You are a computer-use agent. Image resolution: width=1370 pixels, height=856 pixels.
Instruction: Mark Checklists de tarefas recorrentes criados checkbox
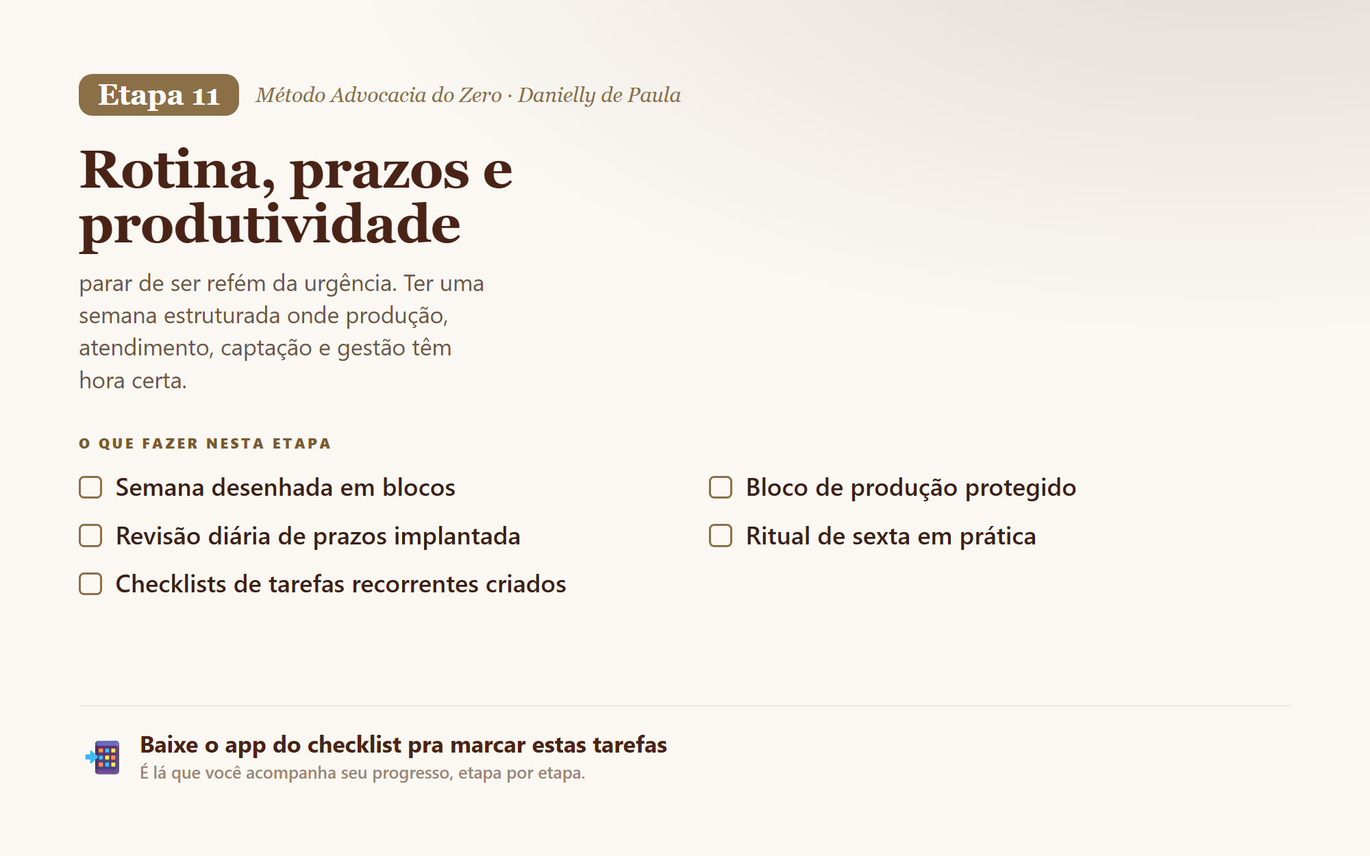click(x=90, y=584)
